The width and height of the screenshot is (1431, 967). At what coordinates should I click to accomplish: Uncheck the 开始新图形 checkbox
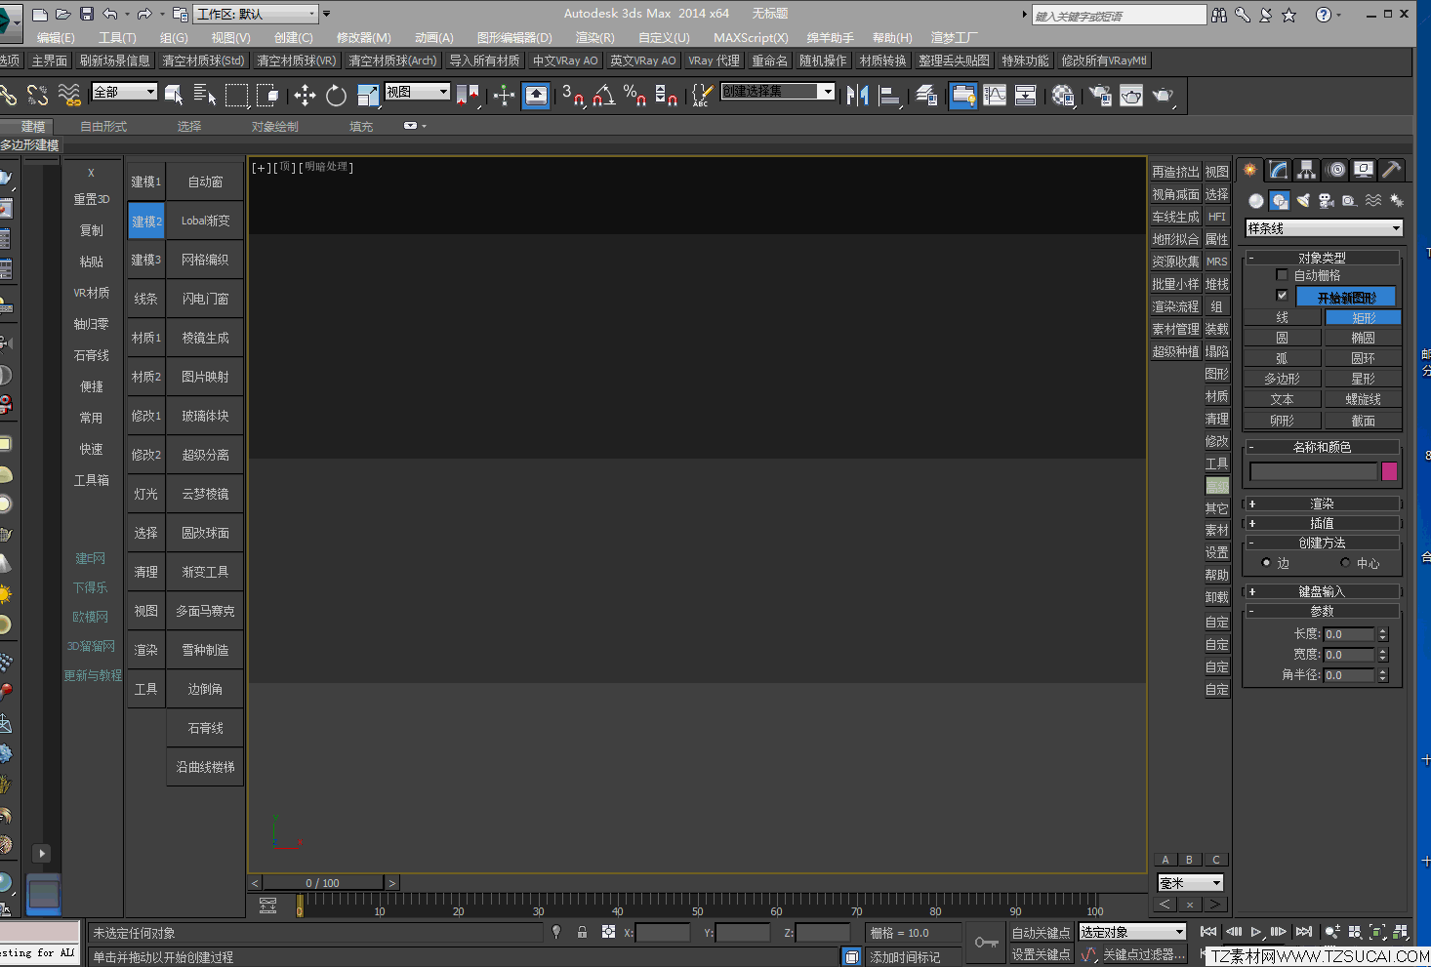[1282, 296]
